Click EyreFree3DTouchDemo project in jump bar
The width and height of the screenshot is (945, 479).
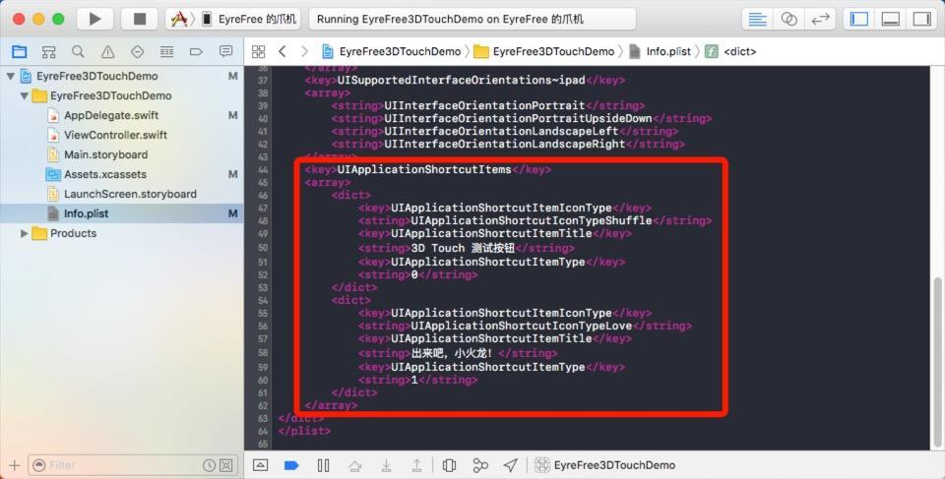click(x=391, y=52)
